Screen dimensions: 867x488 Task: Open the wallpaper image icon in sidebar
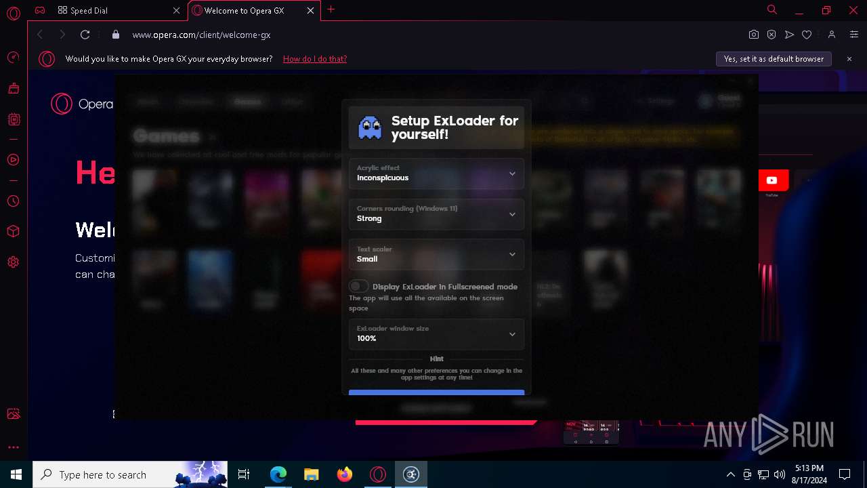coord(13,413)
